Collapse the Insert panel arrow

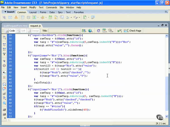coord(5,12)
